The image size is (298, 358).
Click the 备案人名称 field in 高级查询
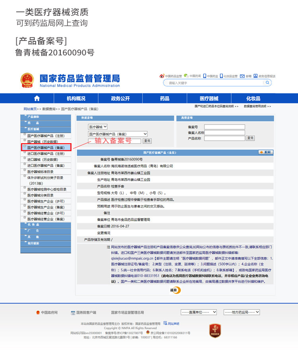(x=224, y=132)
